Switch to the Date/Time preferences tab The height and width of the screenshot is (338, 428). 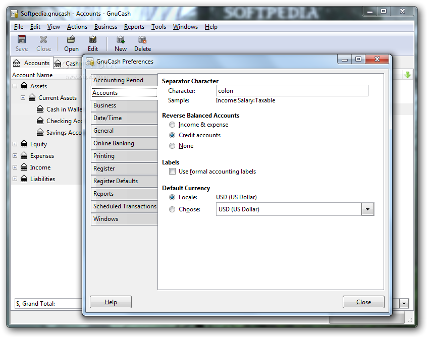click(x=125, y=118)
